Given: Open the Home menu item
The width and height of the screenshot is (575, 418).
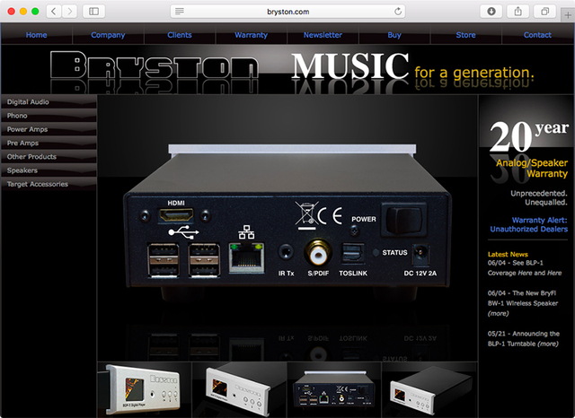Looking at the screenshot, I should point(37,35).
